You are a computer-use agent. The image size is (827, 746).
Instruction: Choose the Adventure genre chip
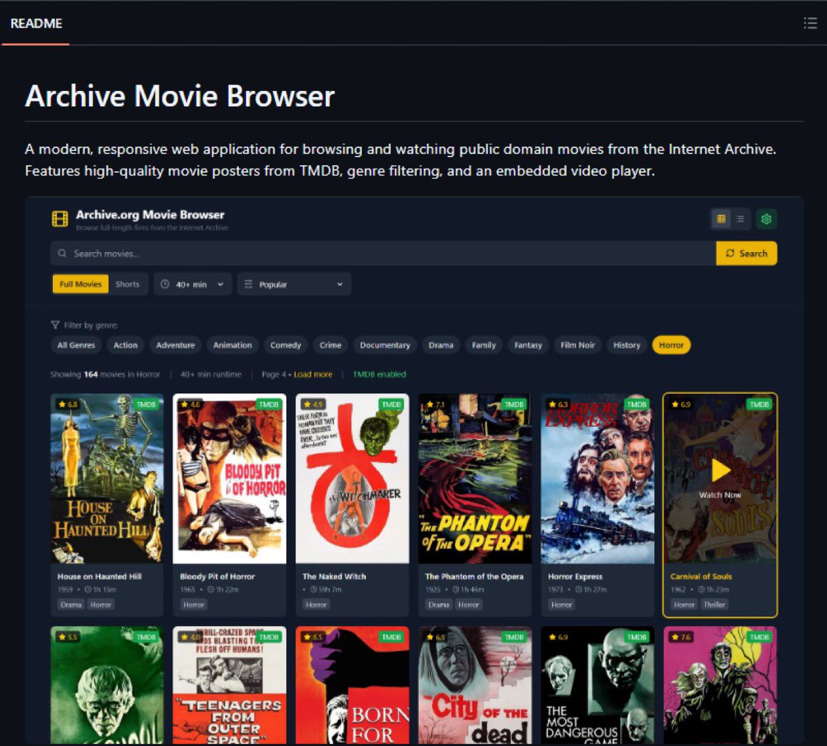(x=175, y=345)
